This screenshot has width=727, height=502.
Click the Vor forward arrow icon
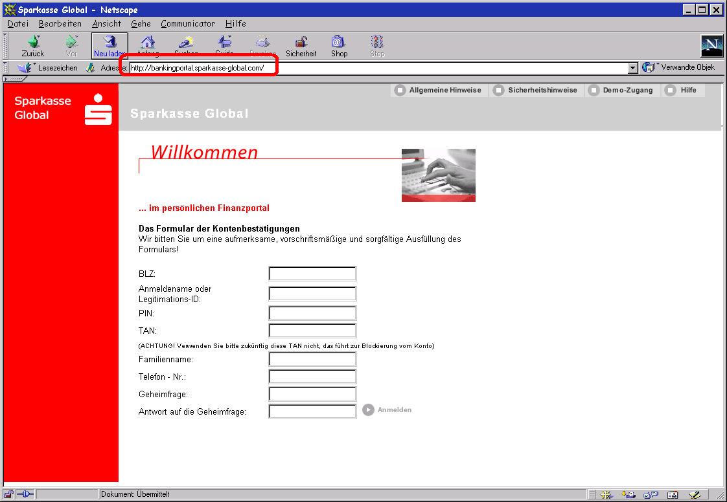(71, 42)
